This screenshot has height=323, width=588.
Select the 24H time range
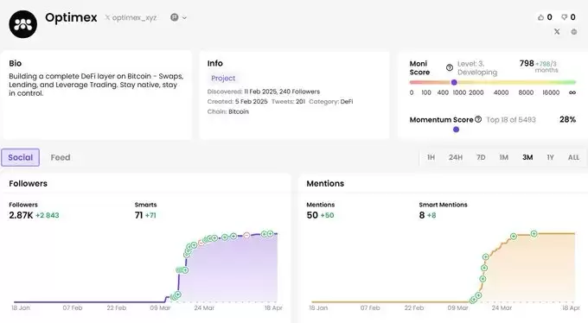click(x=456, y=157)
